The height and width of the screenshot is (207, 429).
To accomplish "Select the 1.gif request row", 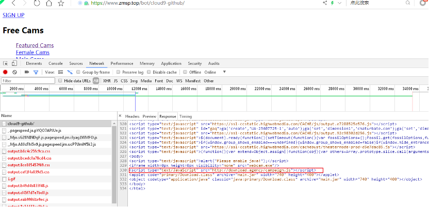I will tap(56, 179).
